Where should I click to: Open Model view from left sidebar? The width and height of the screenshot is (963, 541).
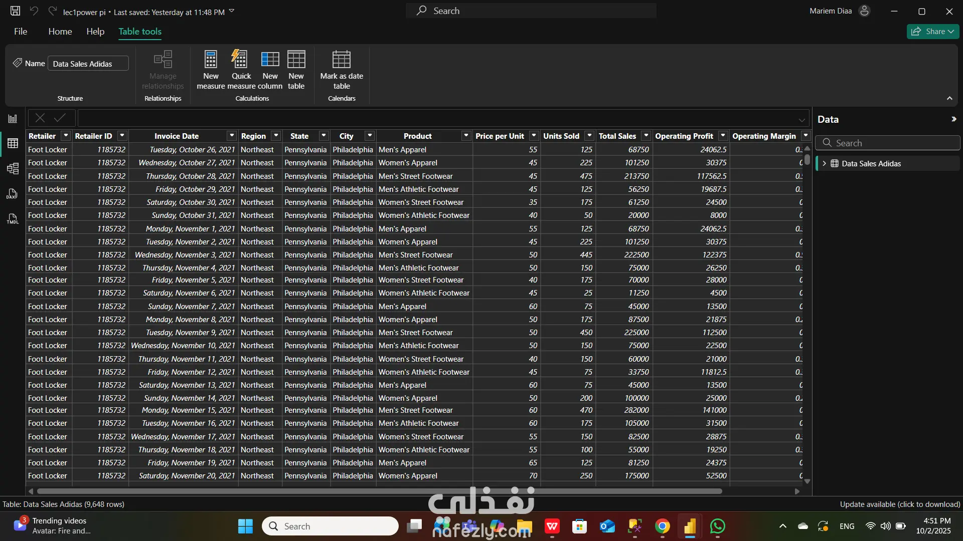(13, 168)
